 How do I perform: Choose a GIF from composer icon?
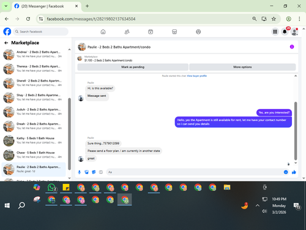point(101,172)
